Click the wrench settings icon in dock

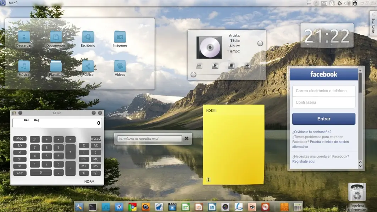(79, 207)
